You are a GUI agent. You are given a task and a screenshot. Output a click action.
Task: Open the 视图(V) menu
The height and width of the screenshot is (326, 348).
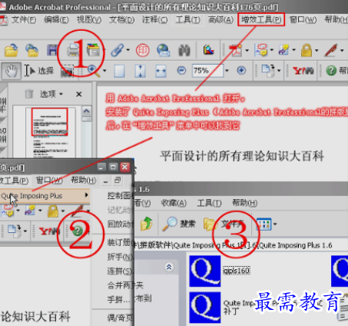(x=89, y=20)
